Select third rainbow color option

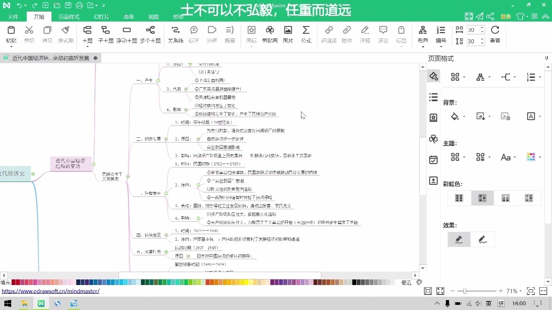[x=505, y=198]
